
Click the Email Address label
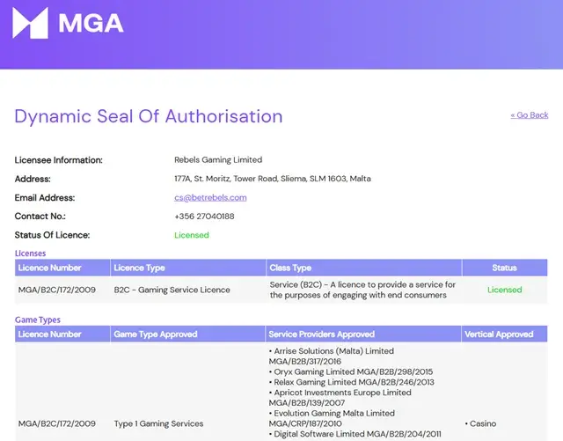tap(45, 198)
